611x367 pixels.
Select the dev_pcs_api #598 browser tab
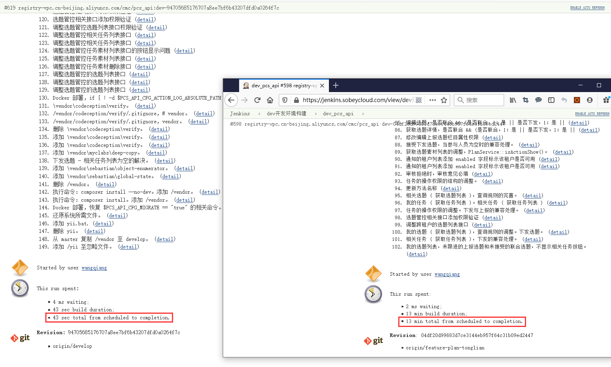coord(284,86)
